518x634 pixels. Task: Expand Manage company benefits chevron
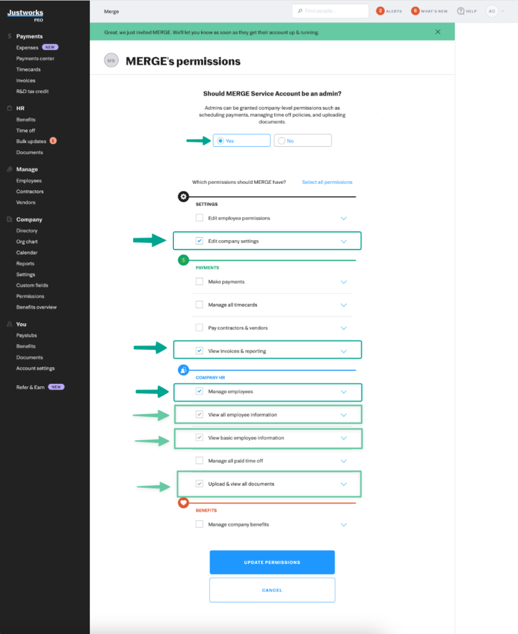(343, 525)
